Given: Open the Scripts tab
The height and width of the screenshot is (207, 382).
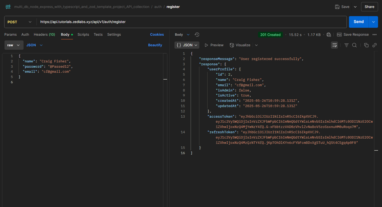Looking at the screenshot, I should click(x=83, y=35).
